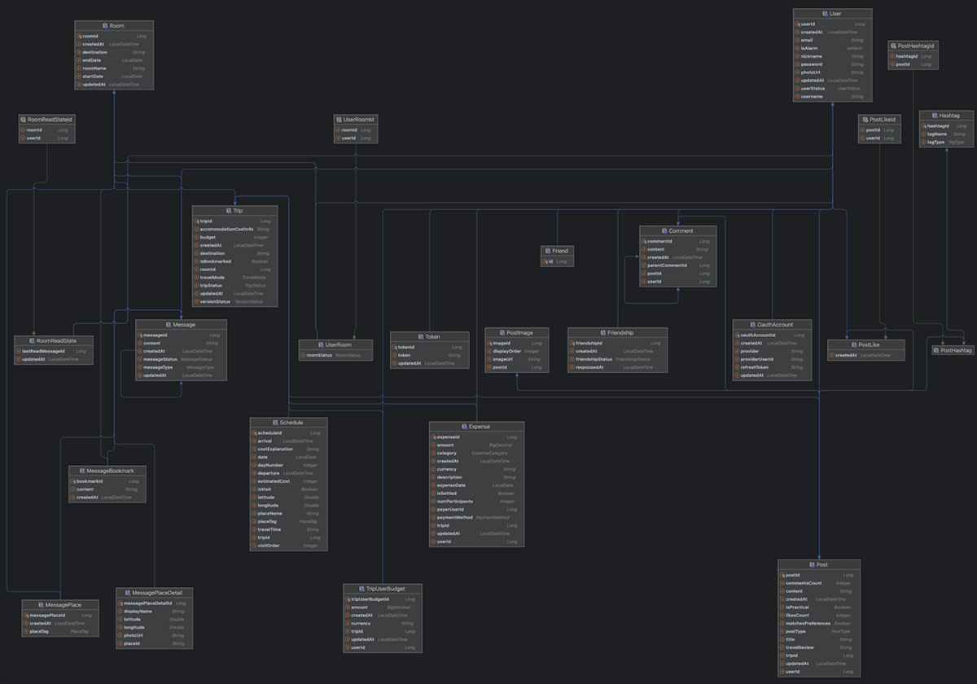This screenshot has height=684, width=977.
Task: Click the class icon beside User title
Action: point(824,14)
